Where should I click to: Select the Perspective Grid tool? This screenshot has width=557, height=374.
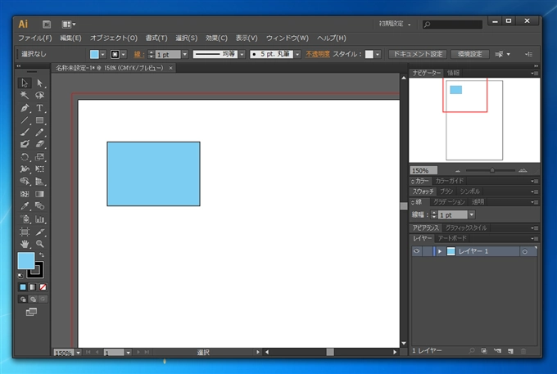coord(39,182)
